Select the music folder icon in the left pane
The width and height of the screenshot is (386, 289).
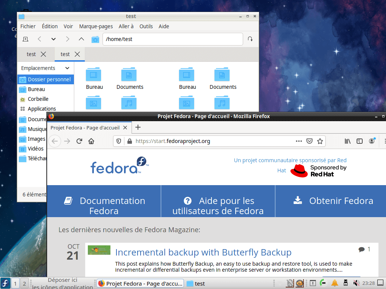tap(129, 103)
